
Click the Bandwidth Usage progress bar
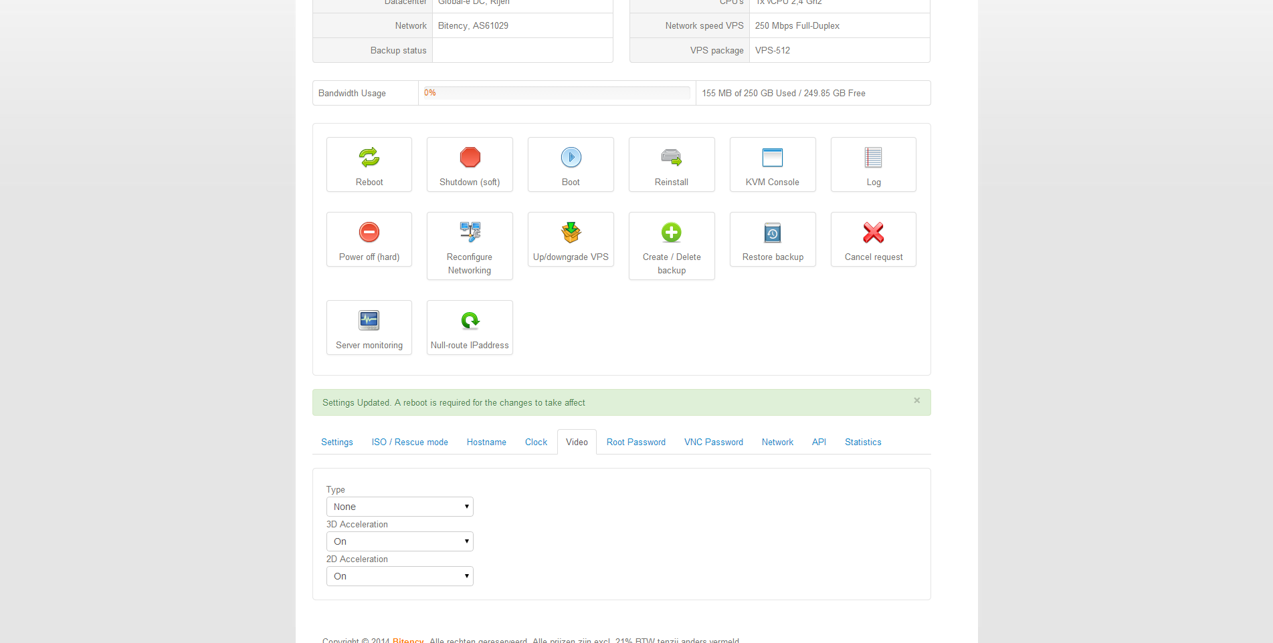[557, 93]
